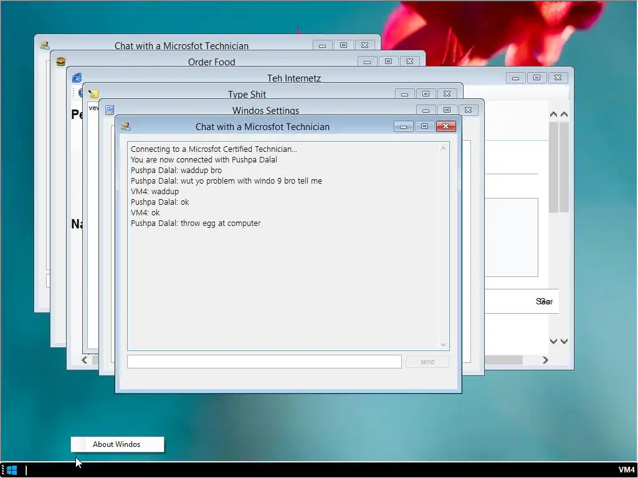Maximize the Order Food window
This screenshot has width=638, height=478.
point(389,62)
